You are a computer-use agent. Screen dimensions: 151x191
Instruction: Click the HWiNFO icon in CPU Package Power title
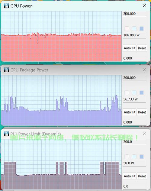[x=6, y=70]
